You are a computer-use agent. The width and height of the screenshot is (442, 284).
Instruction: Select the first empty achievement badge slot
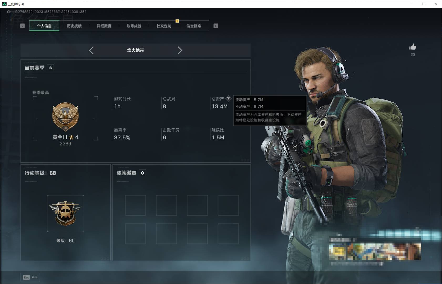(x=136, y=206)
